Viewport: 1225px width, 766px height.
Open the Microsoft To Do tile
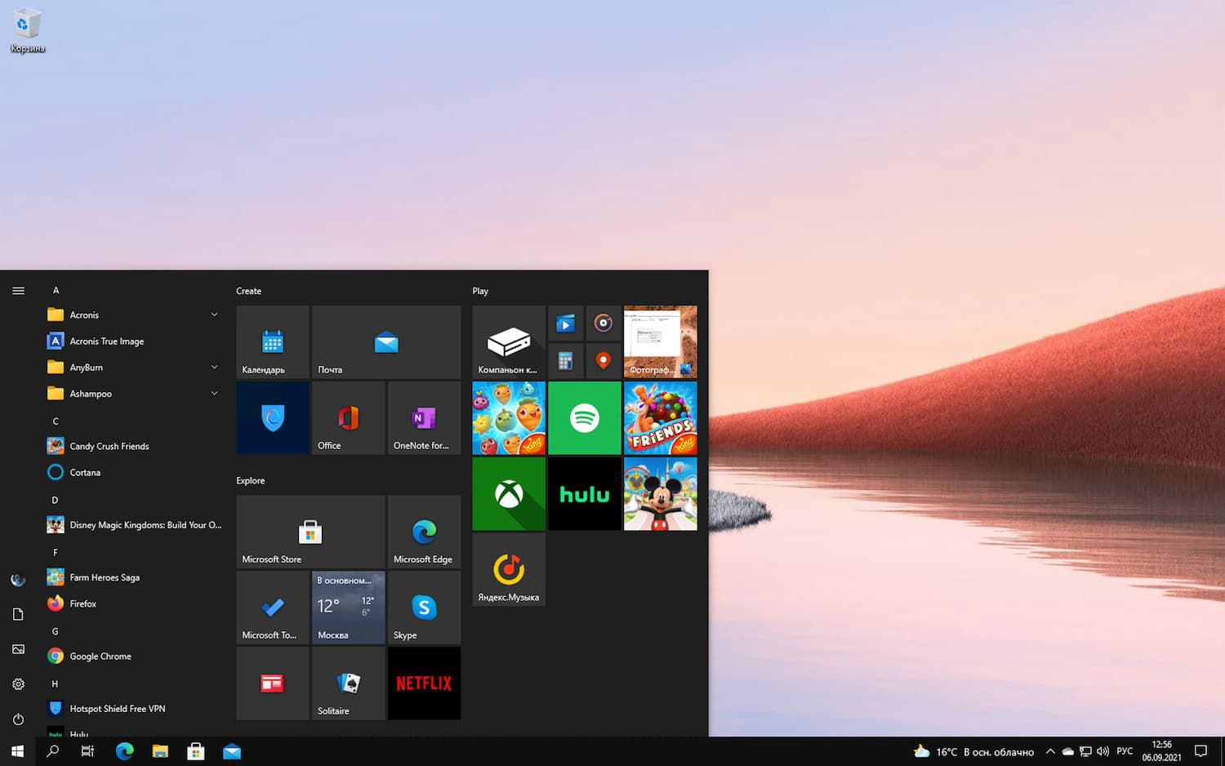(x=273, y=608)
